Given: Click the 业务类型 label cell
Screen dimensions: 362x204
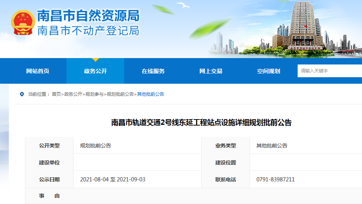Looking at the screenshot, I should [226, 146].
